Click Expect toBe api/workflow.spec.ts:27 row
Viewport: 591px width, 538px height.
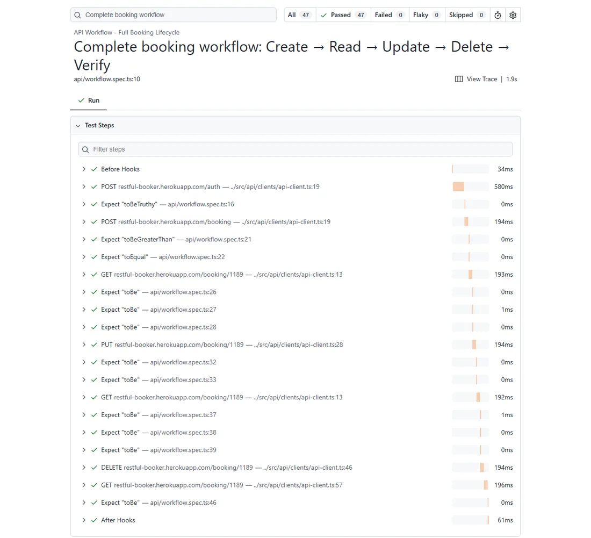click(295, 310)
